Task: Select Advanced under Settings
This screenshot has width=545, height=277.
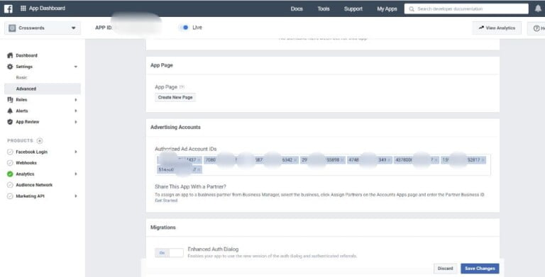Action: point(43,89)
